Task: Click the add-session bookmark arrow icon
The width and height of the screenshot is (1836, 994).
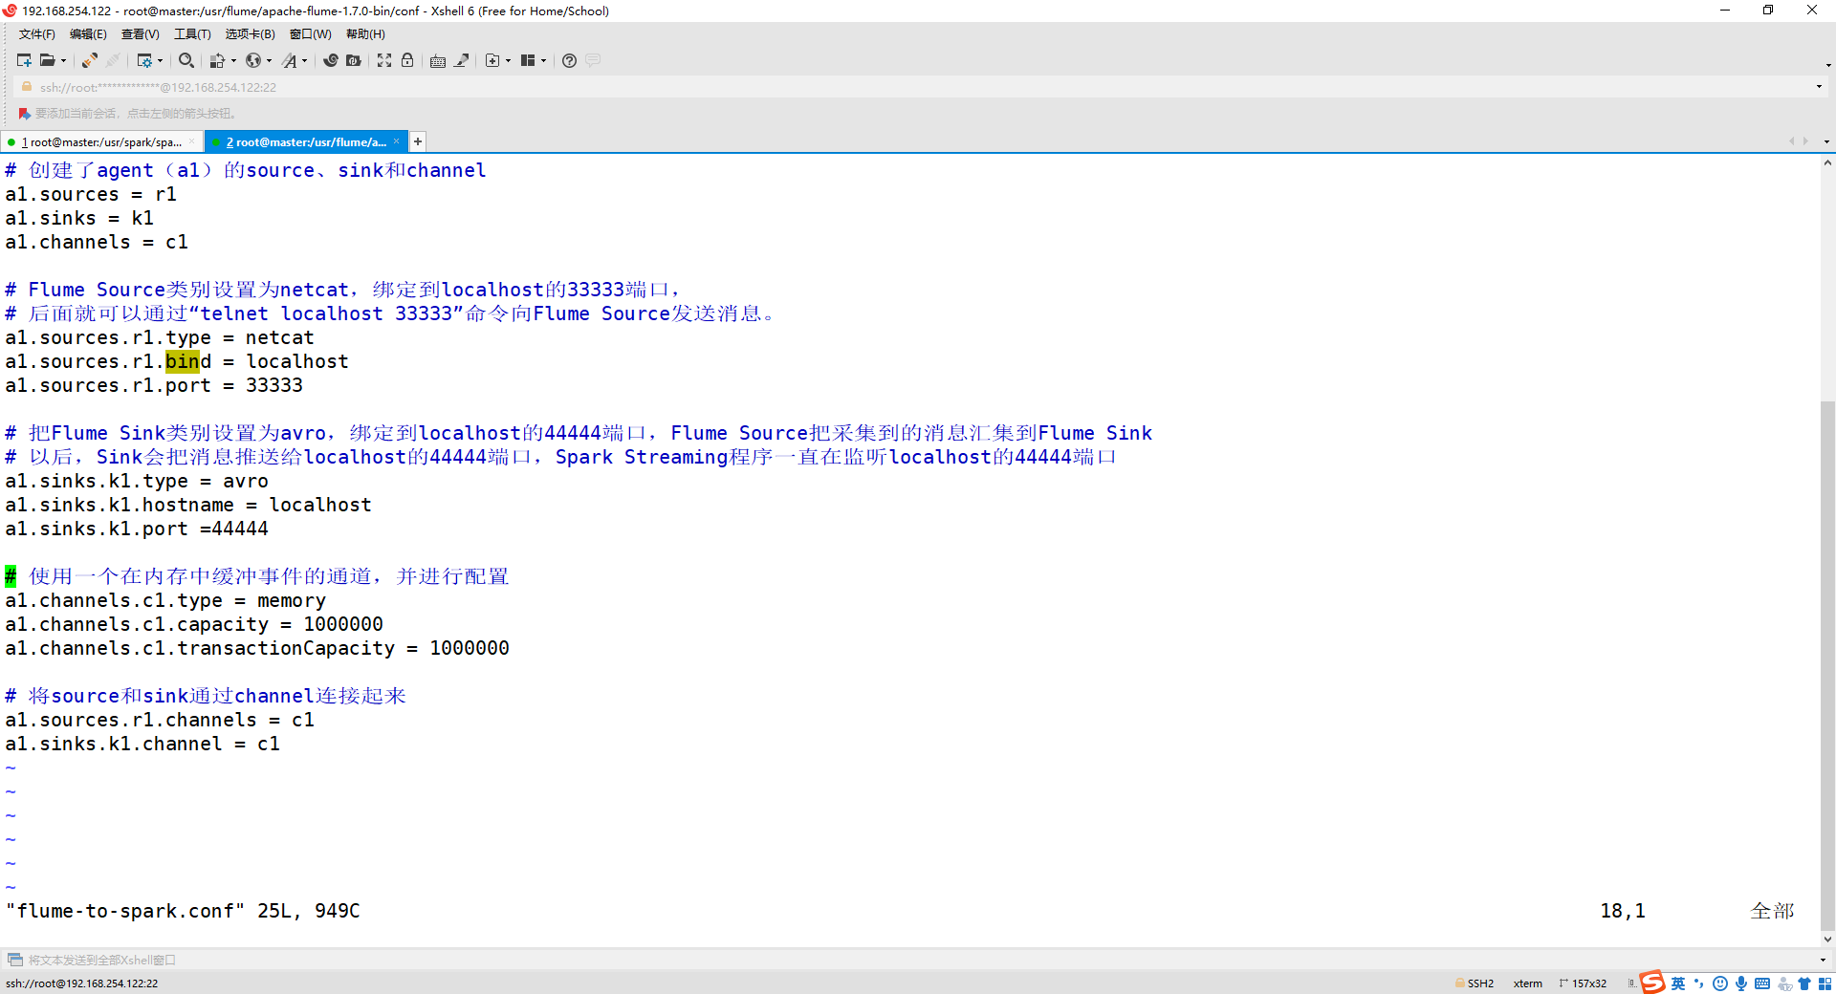Action: [25, 114]
